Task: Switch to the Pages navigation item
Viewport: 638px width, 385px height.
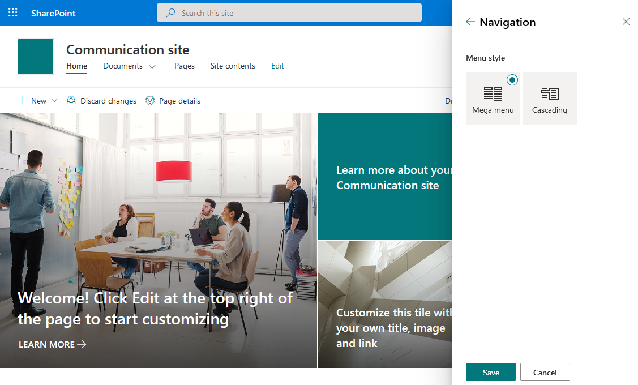Action: pyautogui.click(x=184, y=66)
